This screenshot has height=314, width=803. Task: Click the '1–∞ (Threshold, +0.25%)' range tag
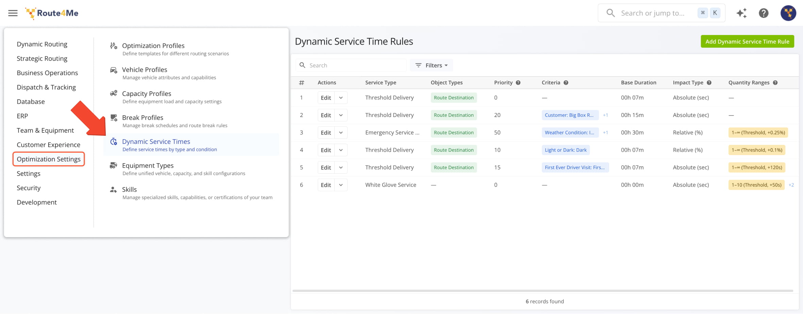(x=758, y=133)
